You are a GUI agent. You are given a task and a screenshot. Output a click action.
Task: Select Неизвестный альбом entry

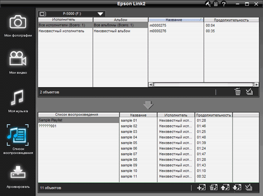point(120,31)
